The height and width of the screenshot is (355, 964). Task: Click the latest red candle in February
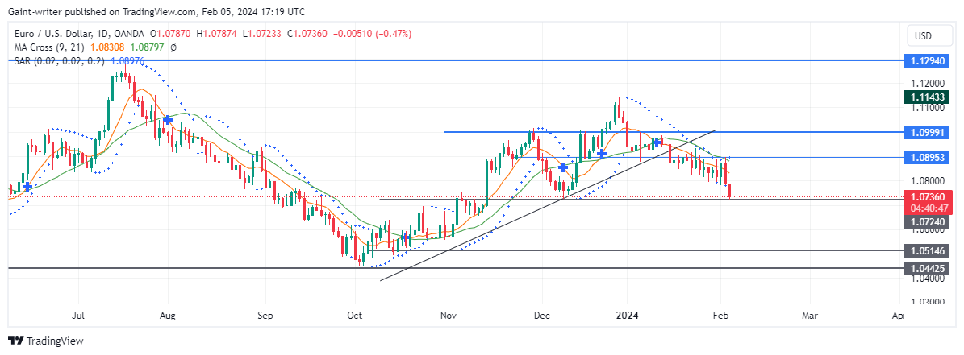click(x=730, y=190)
